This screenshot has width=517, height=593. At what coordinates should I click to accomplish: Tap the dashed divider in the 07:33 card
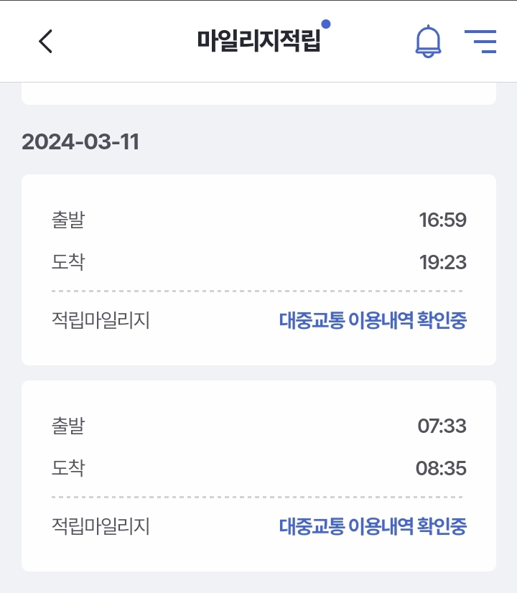coord(257,497)
